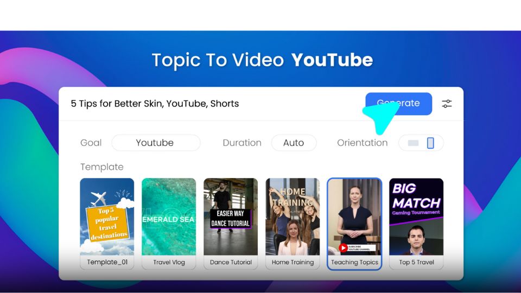Click the Duration label

pos(242,143)
